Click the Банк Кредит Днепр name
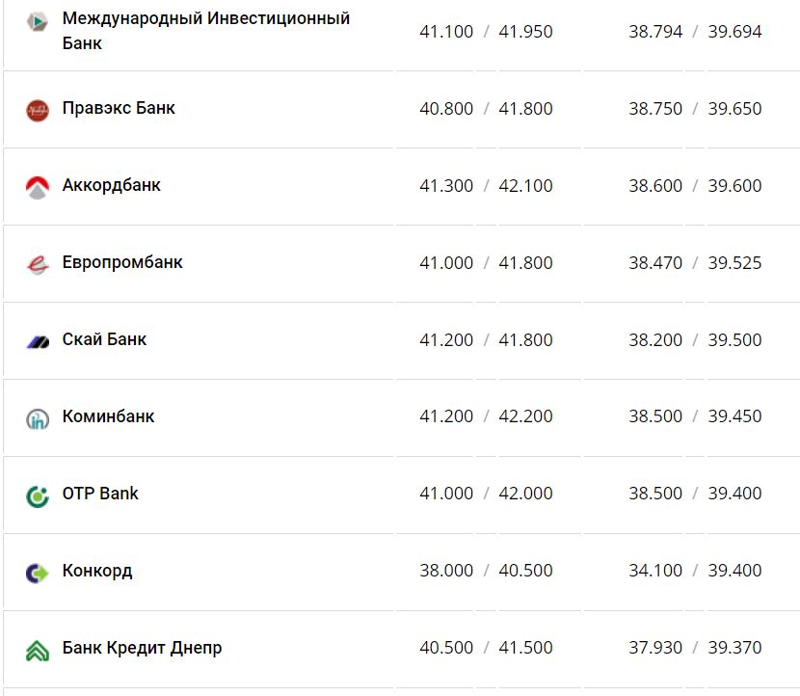800x696 pixels. pos(142,648)
